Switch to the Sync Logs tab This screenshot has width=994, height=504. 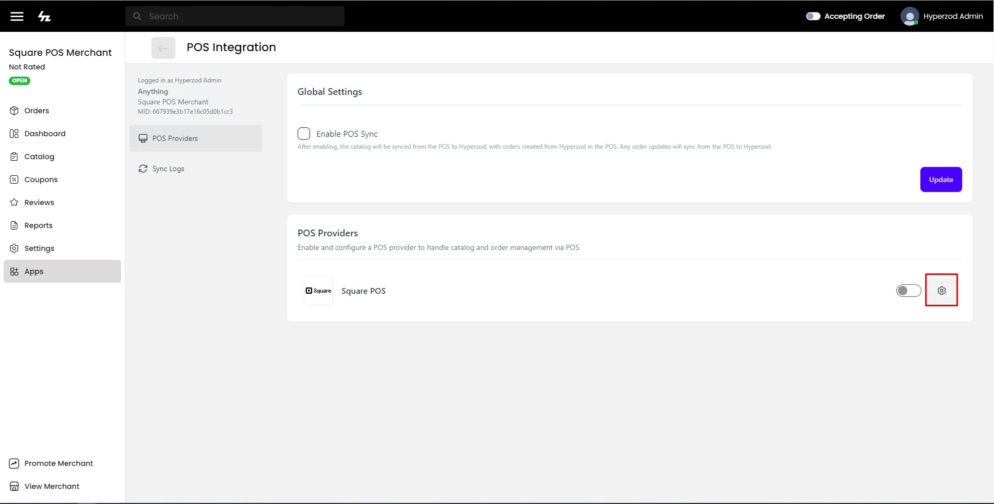point(196,169)
